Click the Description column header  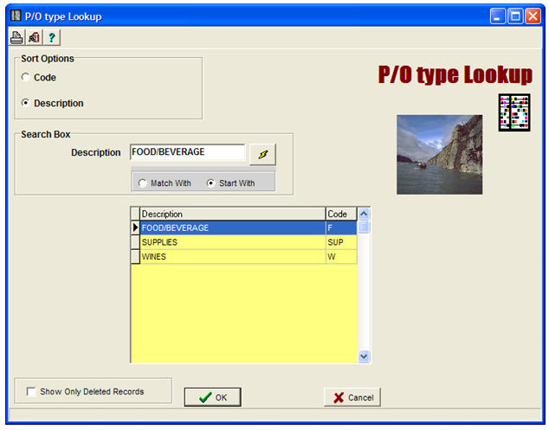pos(231,214)
